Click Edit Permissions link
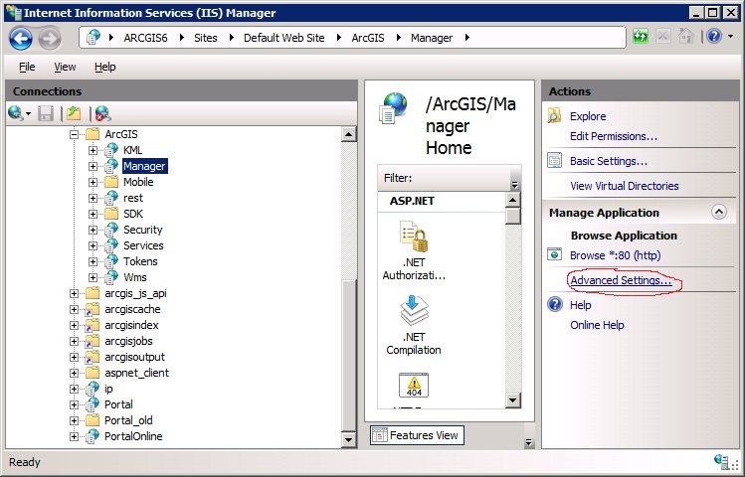The height and width of the screenshot is (477, 745). (x=614, y=136)
